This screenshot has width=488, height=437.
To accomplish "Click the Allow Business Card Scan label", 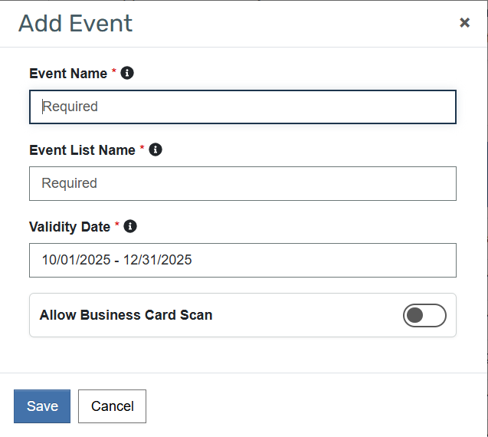I will click(126, 315).
